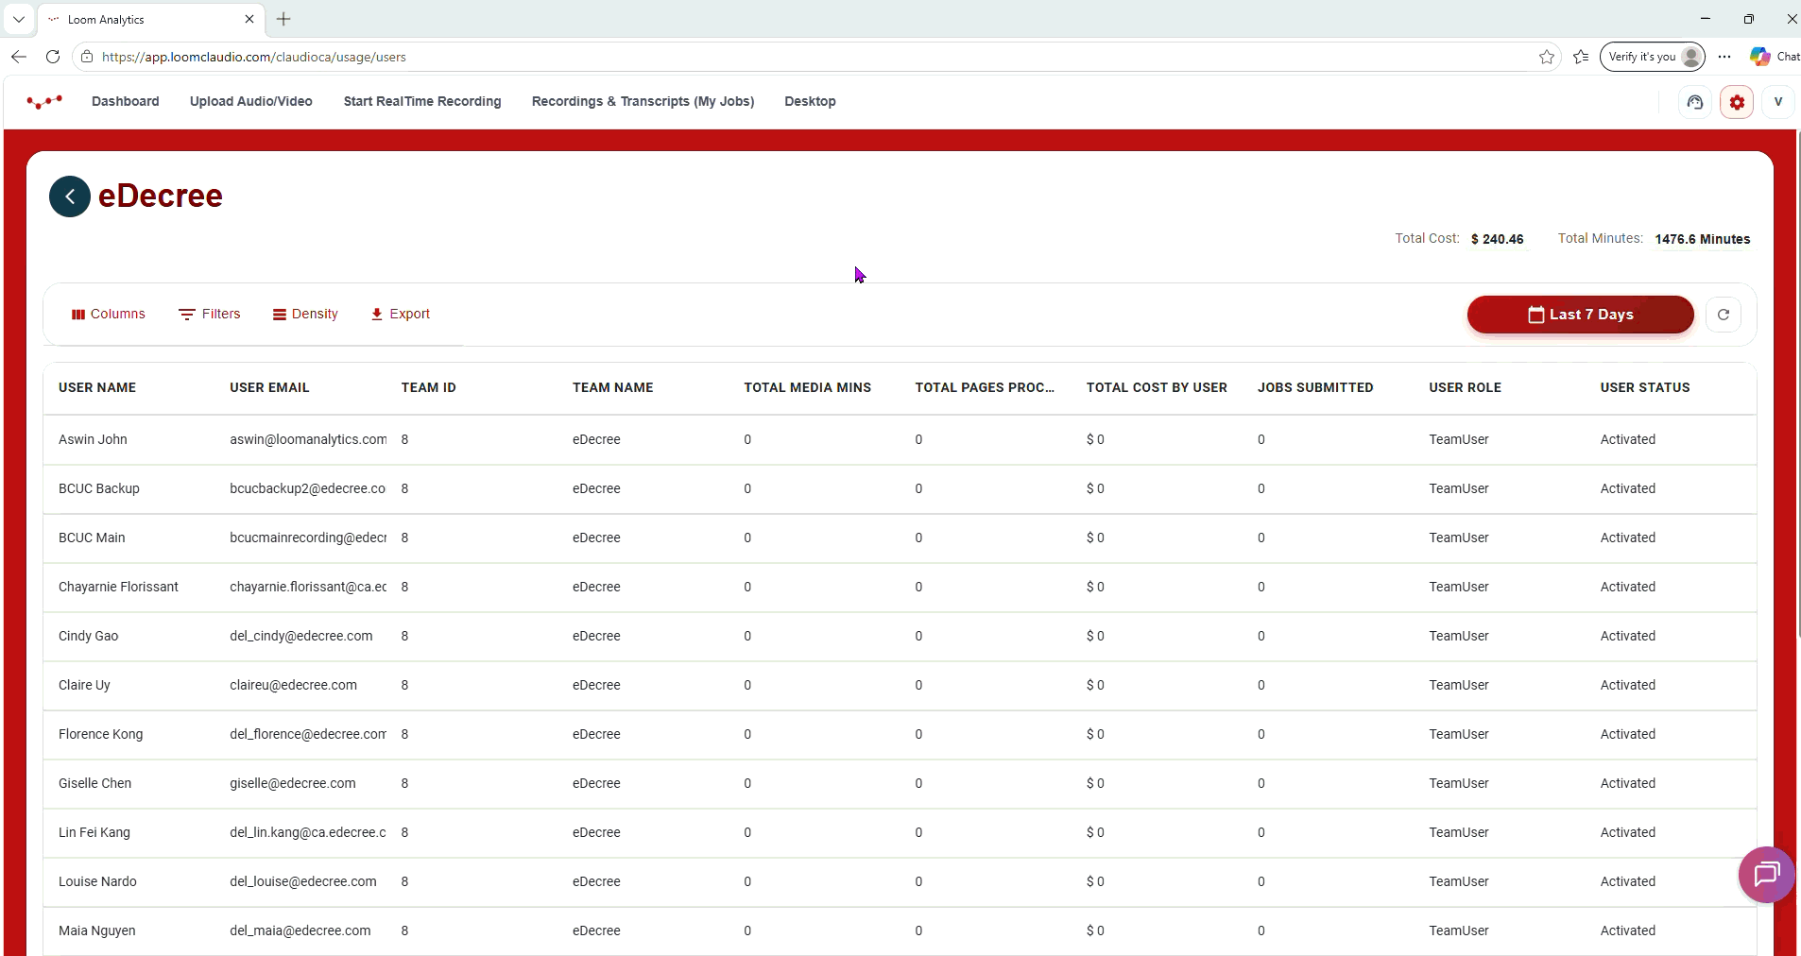Go to Dashboard
Image resolution: width=1801 pixels, height=956 pixels.
coord(126,101)
